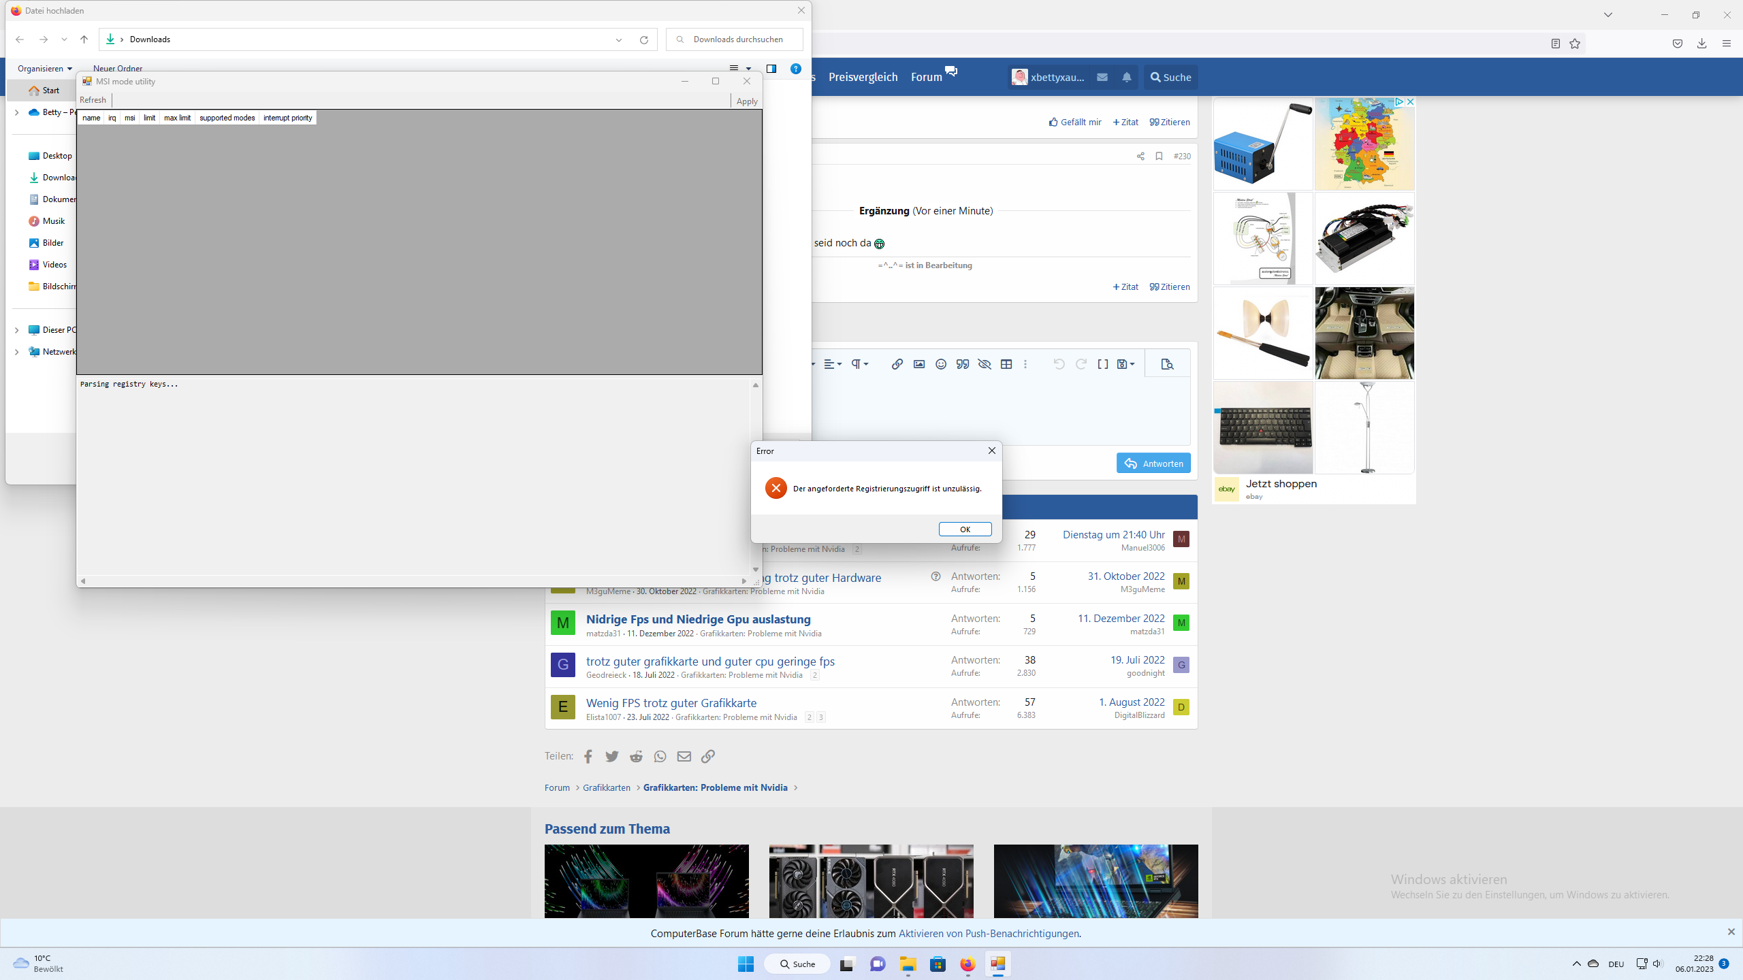The height and width of the screenshot is (980, 1743).
Task: Click OK in the Error dialog
Action: (x=965, y=529)
